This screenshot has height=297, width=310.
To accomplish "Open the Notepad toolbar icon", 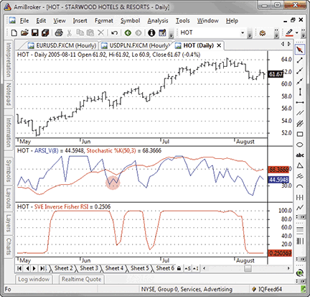I will point(162,32).
